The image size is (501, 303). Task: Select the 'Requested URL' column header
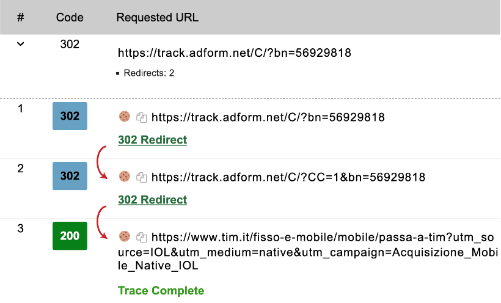(x=157, y=17)
